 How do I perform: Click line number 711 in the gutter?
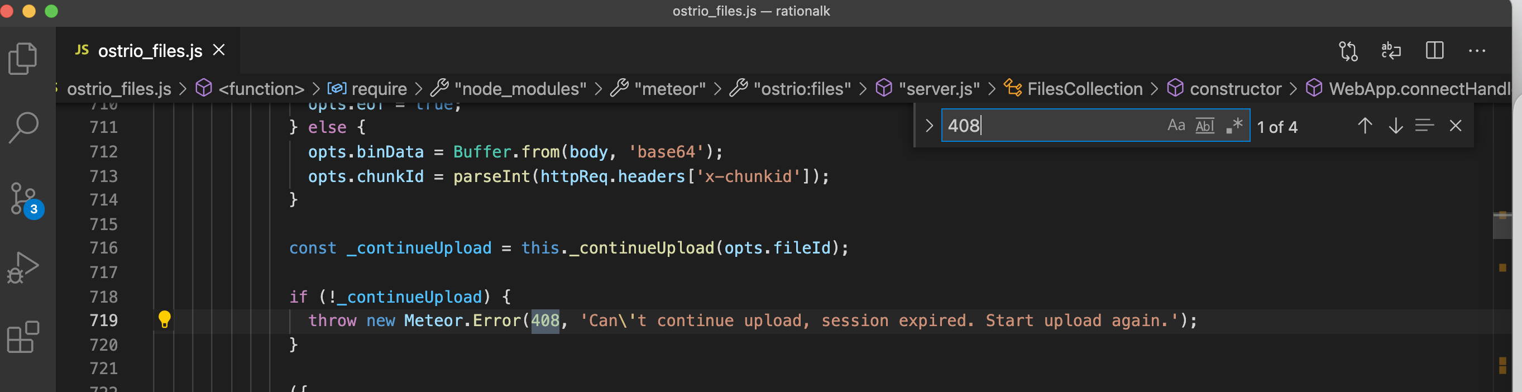(x=103, y=127)
